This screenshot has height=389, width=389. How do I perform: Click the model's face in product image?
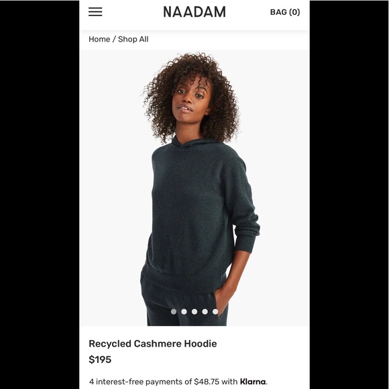tap(190, 99)
